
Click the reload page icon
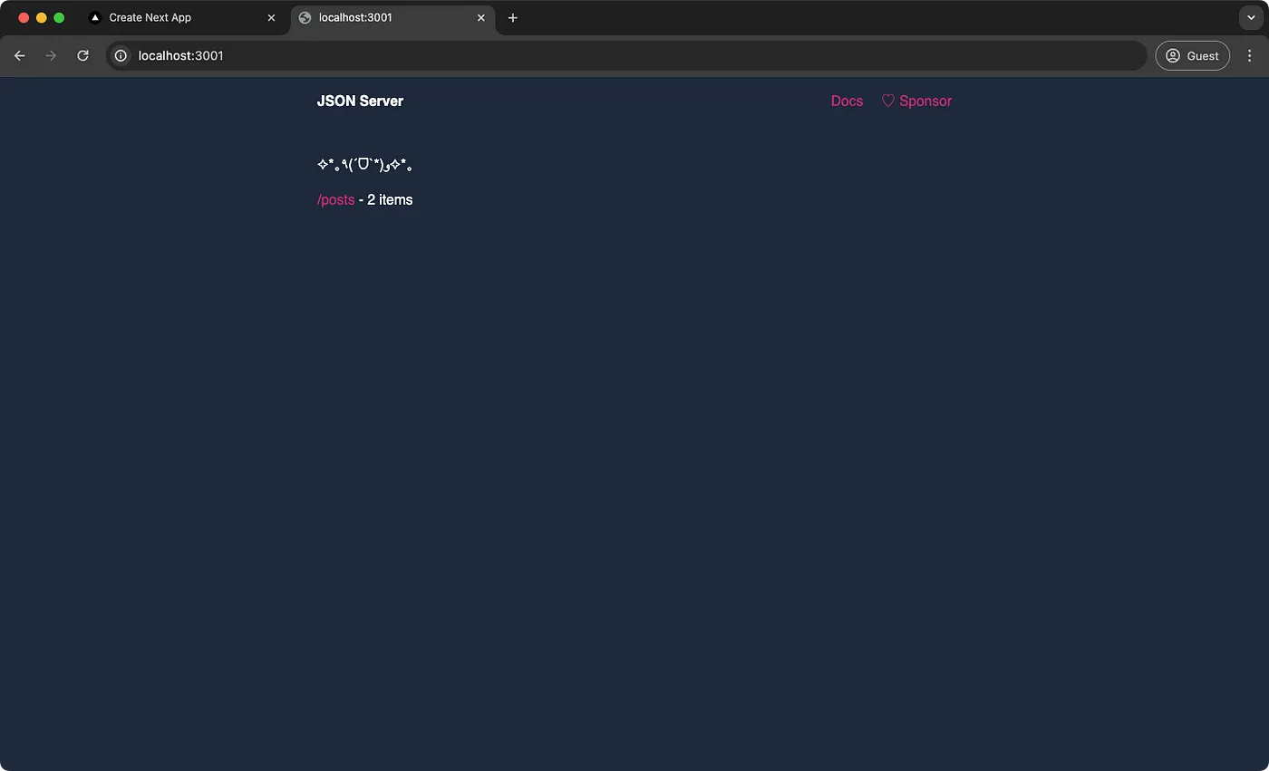(82, 55)
